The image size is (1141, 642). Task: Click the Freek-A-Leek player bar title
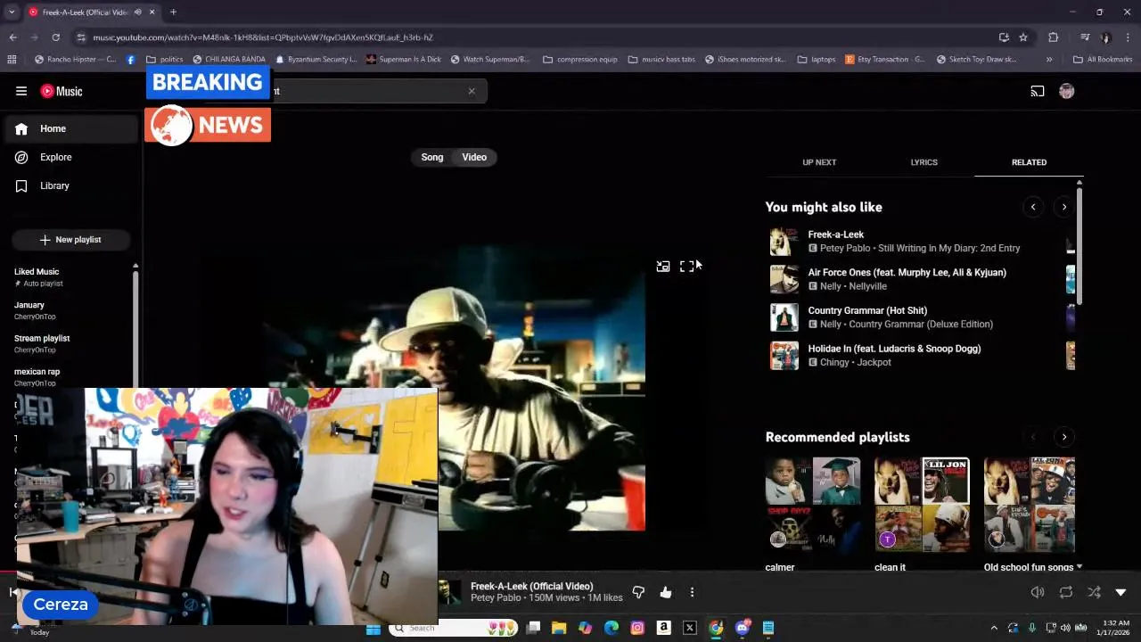[531, 587]
